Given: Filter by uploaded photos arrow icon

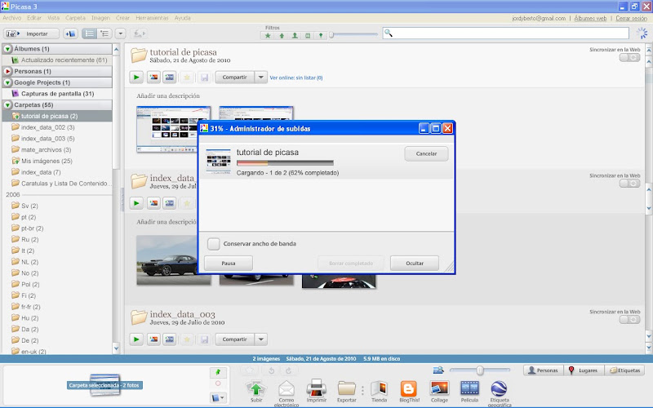Looking at the screenshot, I should (282, 36).
